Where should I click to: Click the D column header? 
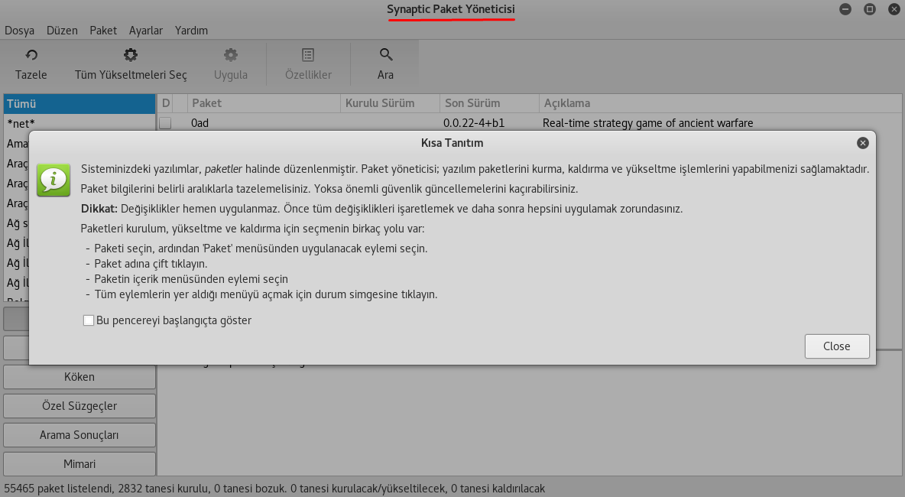pos(166,103)
